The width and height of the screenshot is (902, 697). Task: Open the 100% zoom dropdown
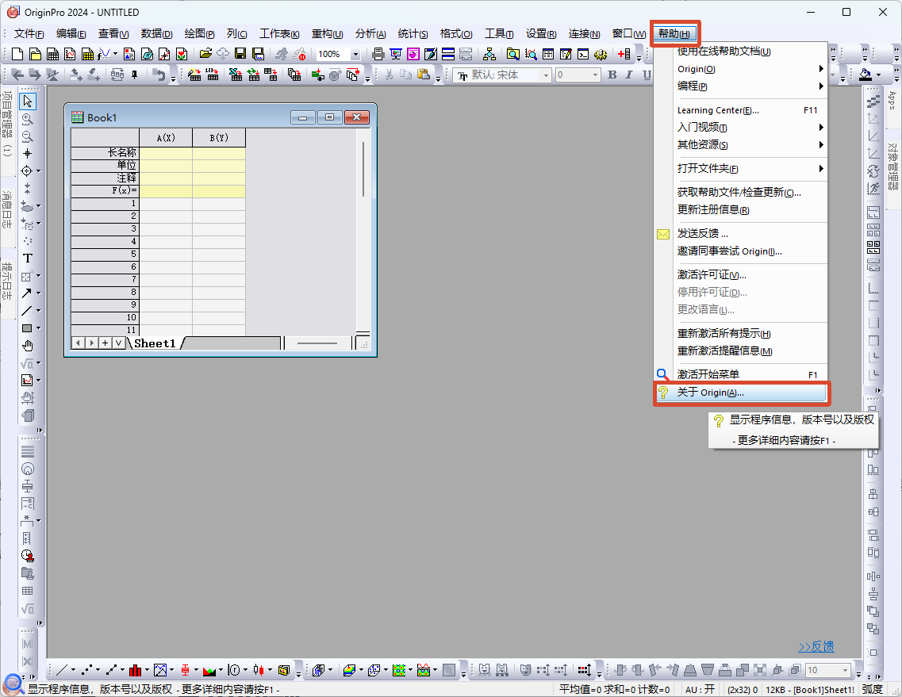coord(355,55)
